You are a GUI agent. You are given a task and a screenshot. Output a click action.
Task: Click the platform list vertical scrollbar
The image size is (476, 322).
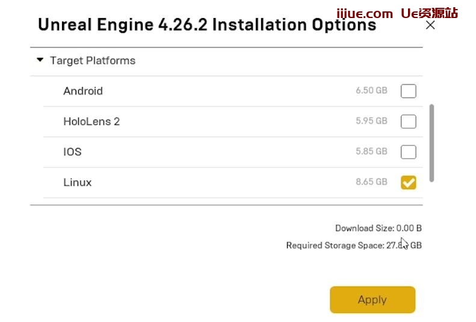[x=431, y=142]
